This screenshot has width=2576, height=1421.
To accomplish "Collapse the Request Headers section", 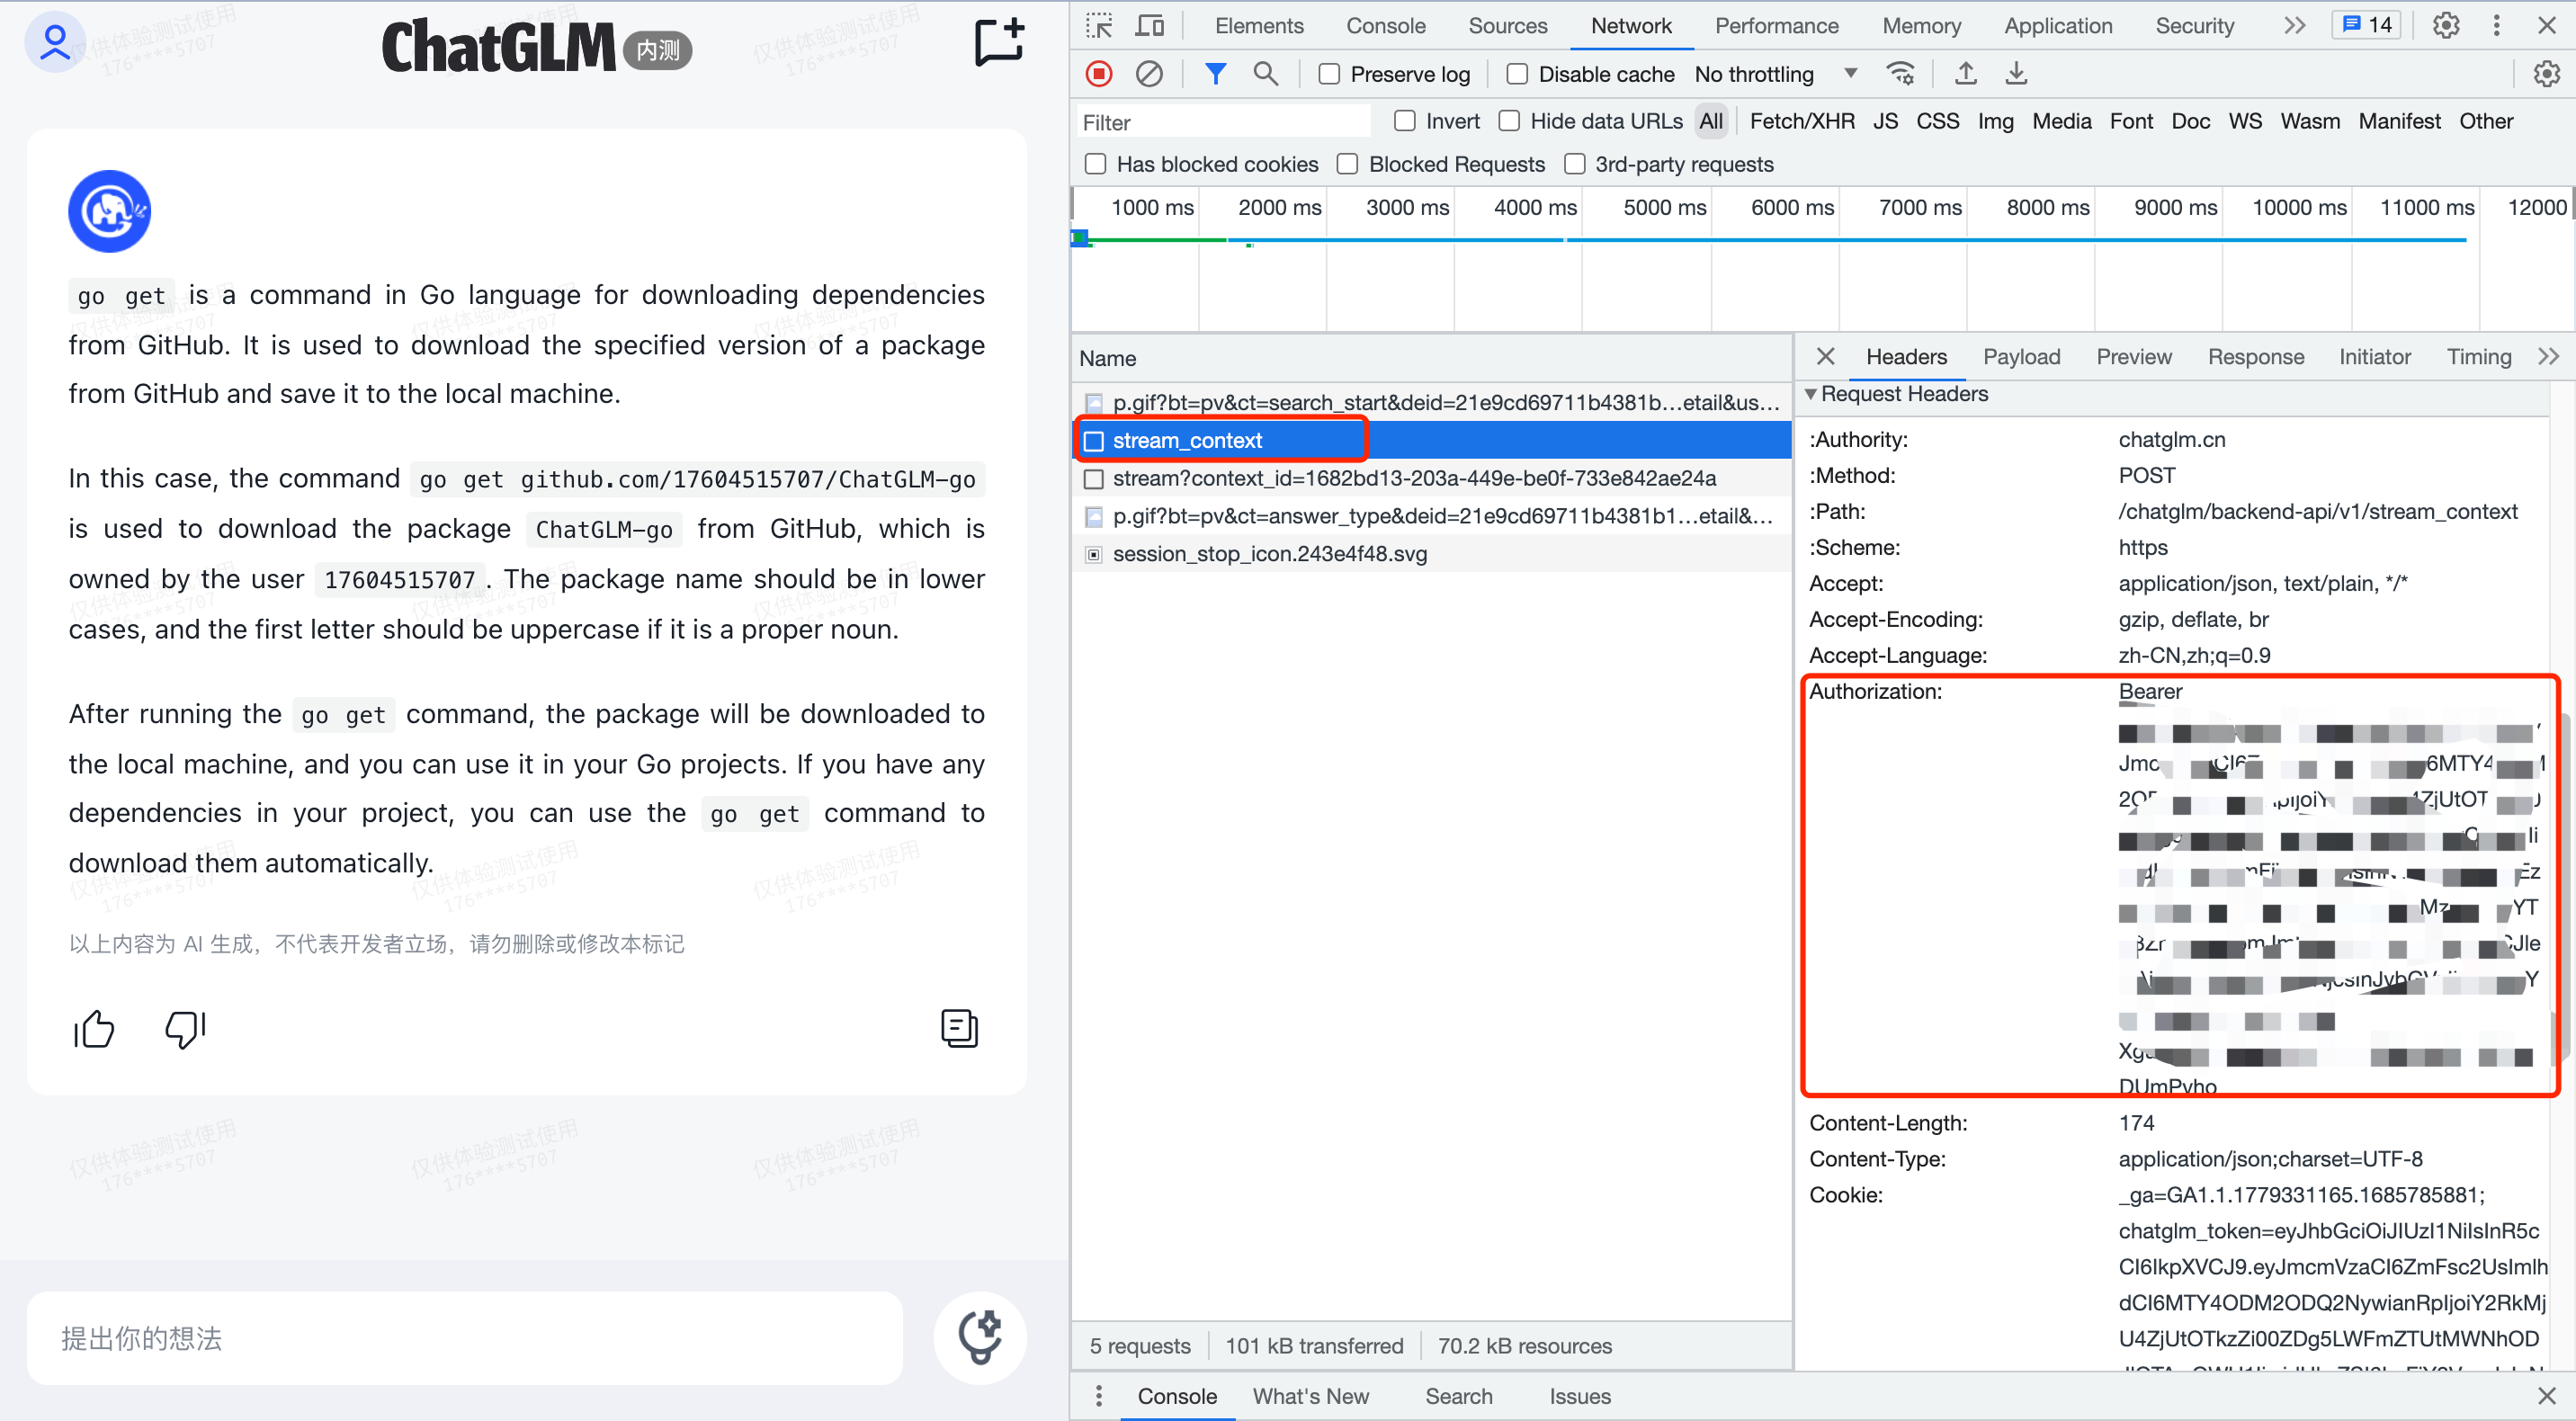I will tap(1810, 394).
